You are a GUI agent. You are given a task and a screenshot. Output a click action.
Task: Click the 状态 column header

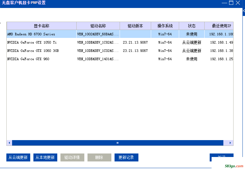pyautogui.click(x=192, y=26)
